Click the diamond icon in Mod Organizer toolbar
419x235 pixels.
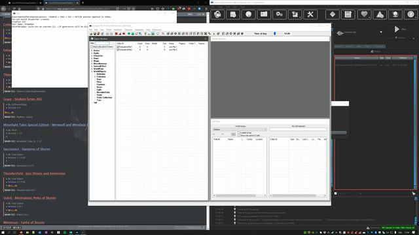(x=333, y=14)
